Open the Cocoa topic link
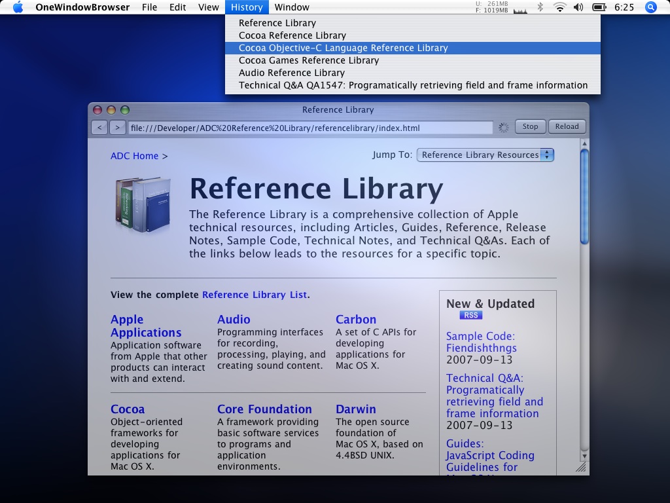This screenshot has width=670, height=503. [128, 409]
